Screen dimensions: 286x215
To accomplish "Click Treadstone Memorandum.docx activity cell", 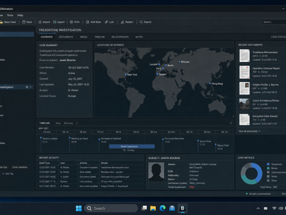I will click(115, 167).
